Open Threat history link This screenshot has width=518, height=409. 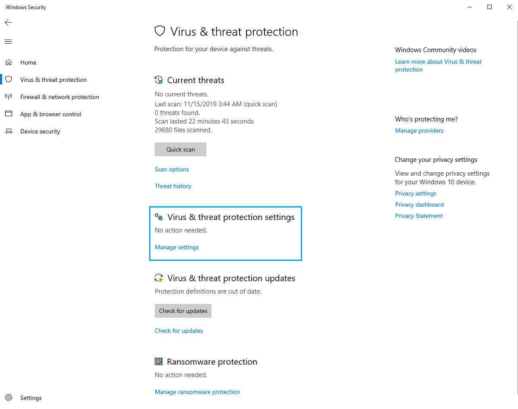pyautogui.click(x=173, y=186)
